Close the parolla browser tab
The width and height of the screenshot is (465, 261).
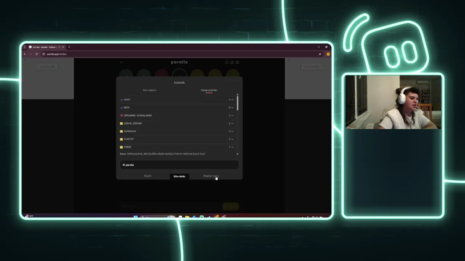tap(63, 47)
